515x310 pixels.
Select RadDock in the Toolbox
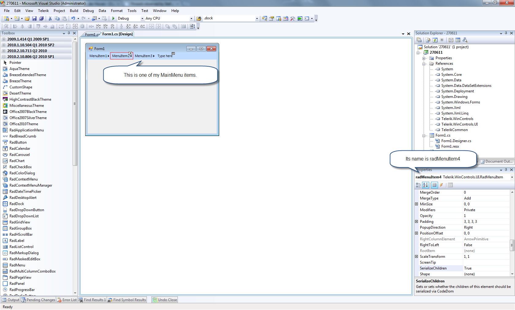(x=17, y=204)
